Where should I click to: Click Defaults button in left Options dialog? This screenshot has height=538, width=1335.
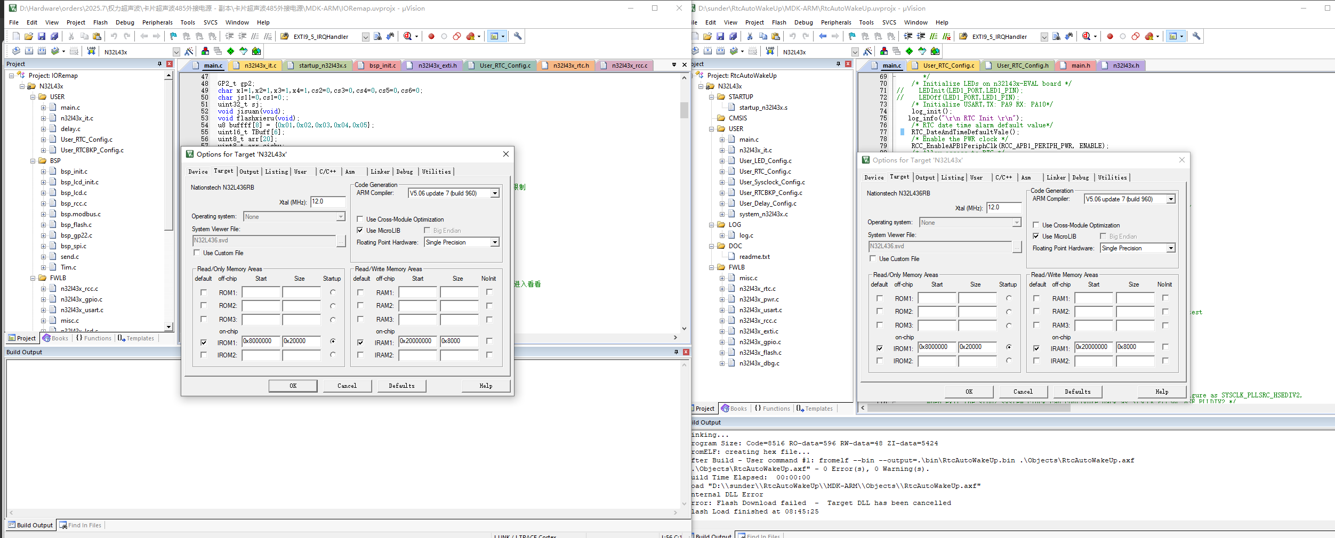coord(401,386)
